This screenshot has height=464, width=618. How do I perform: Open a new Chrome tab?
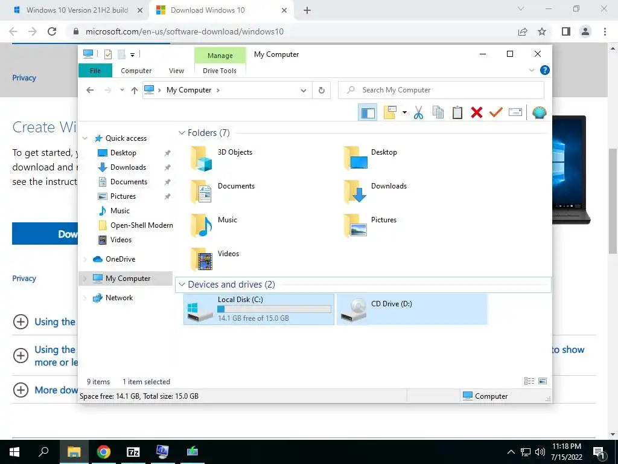[x=307, y=11]
